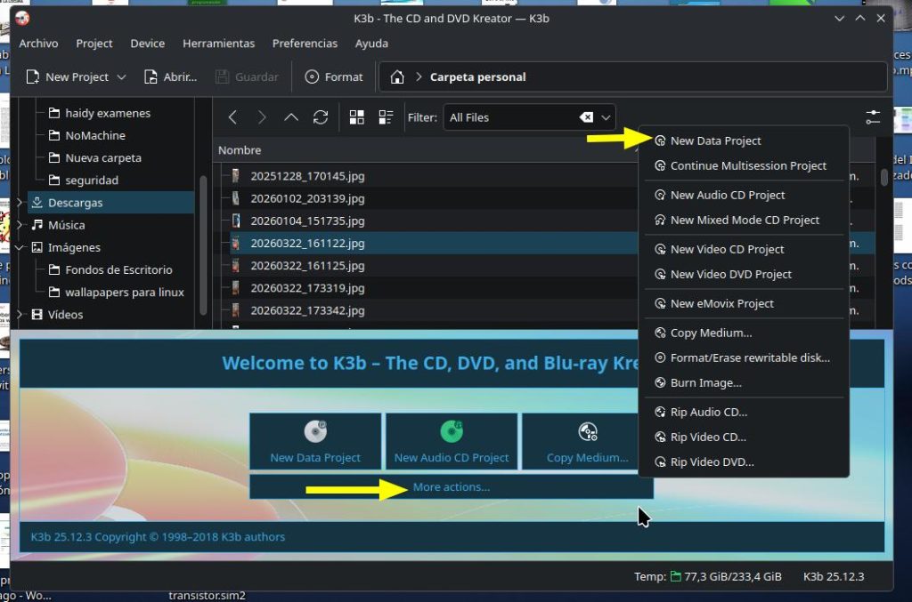Click the Vídeos film icon
912x602 pixels.
tap(37, 315)
